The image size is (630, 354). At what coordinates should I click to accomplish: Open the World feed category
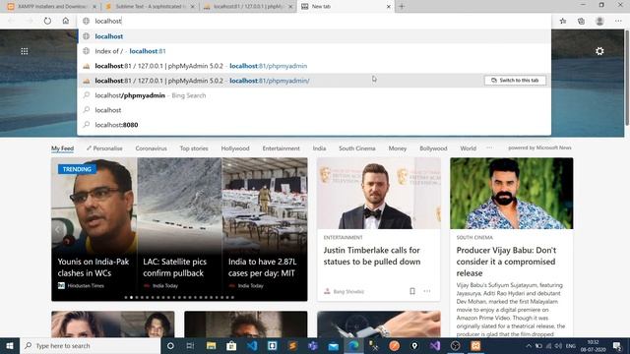(469, 148)
